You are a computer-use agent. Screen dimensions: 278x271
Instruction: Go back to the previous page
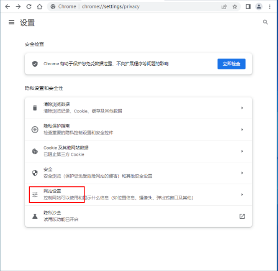(x=7, y=7)
